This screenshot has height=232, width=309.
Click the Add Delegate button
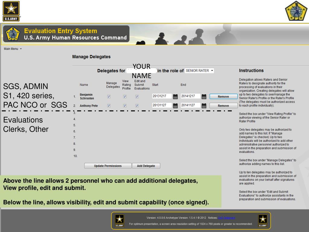click(146, 166)
